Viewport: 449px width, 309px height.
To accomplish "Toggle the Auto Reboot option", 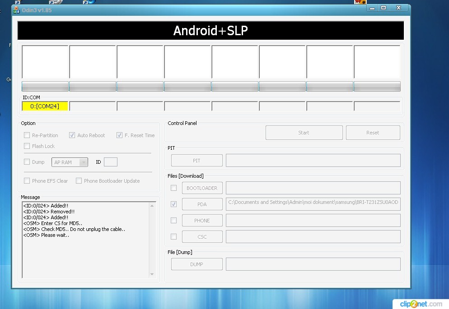I will pyautogui.click(x=72, y=135).
